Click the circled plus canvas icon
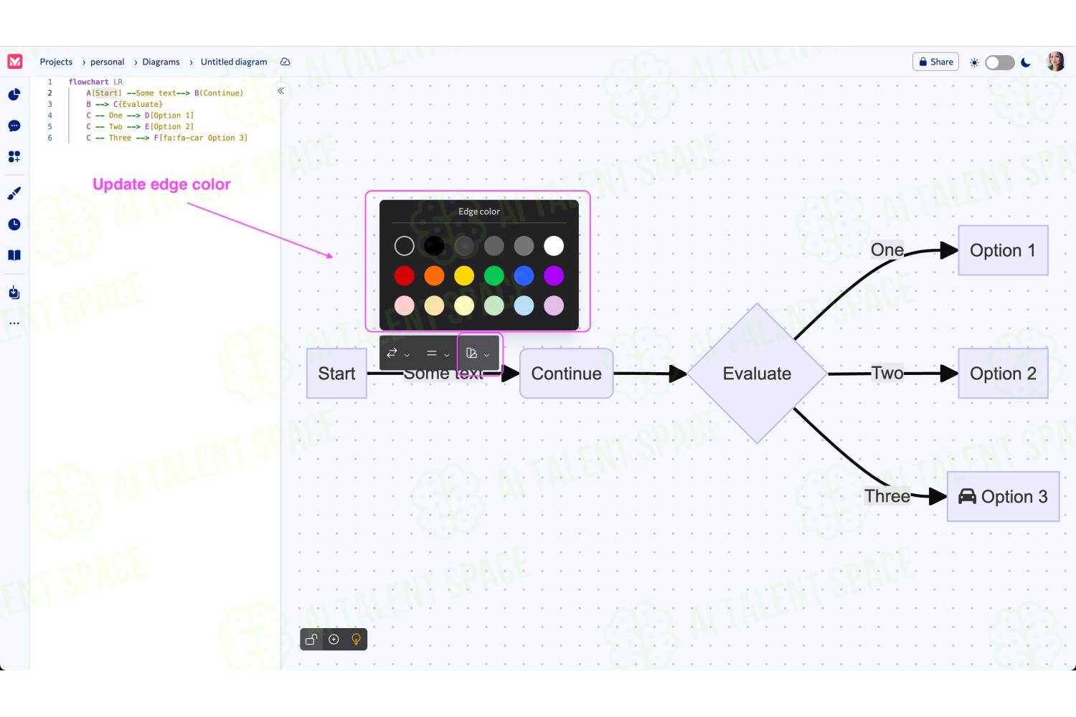This screenshot has width=1076, height=717. coord(334,640)
